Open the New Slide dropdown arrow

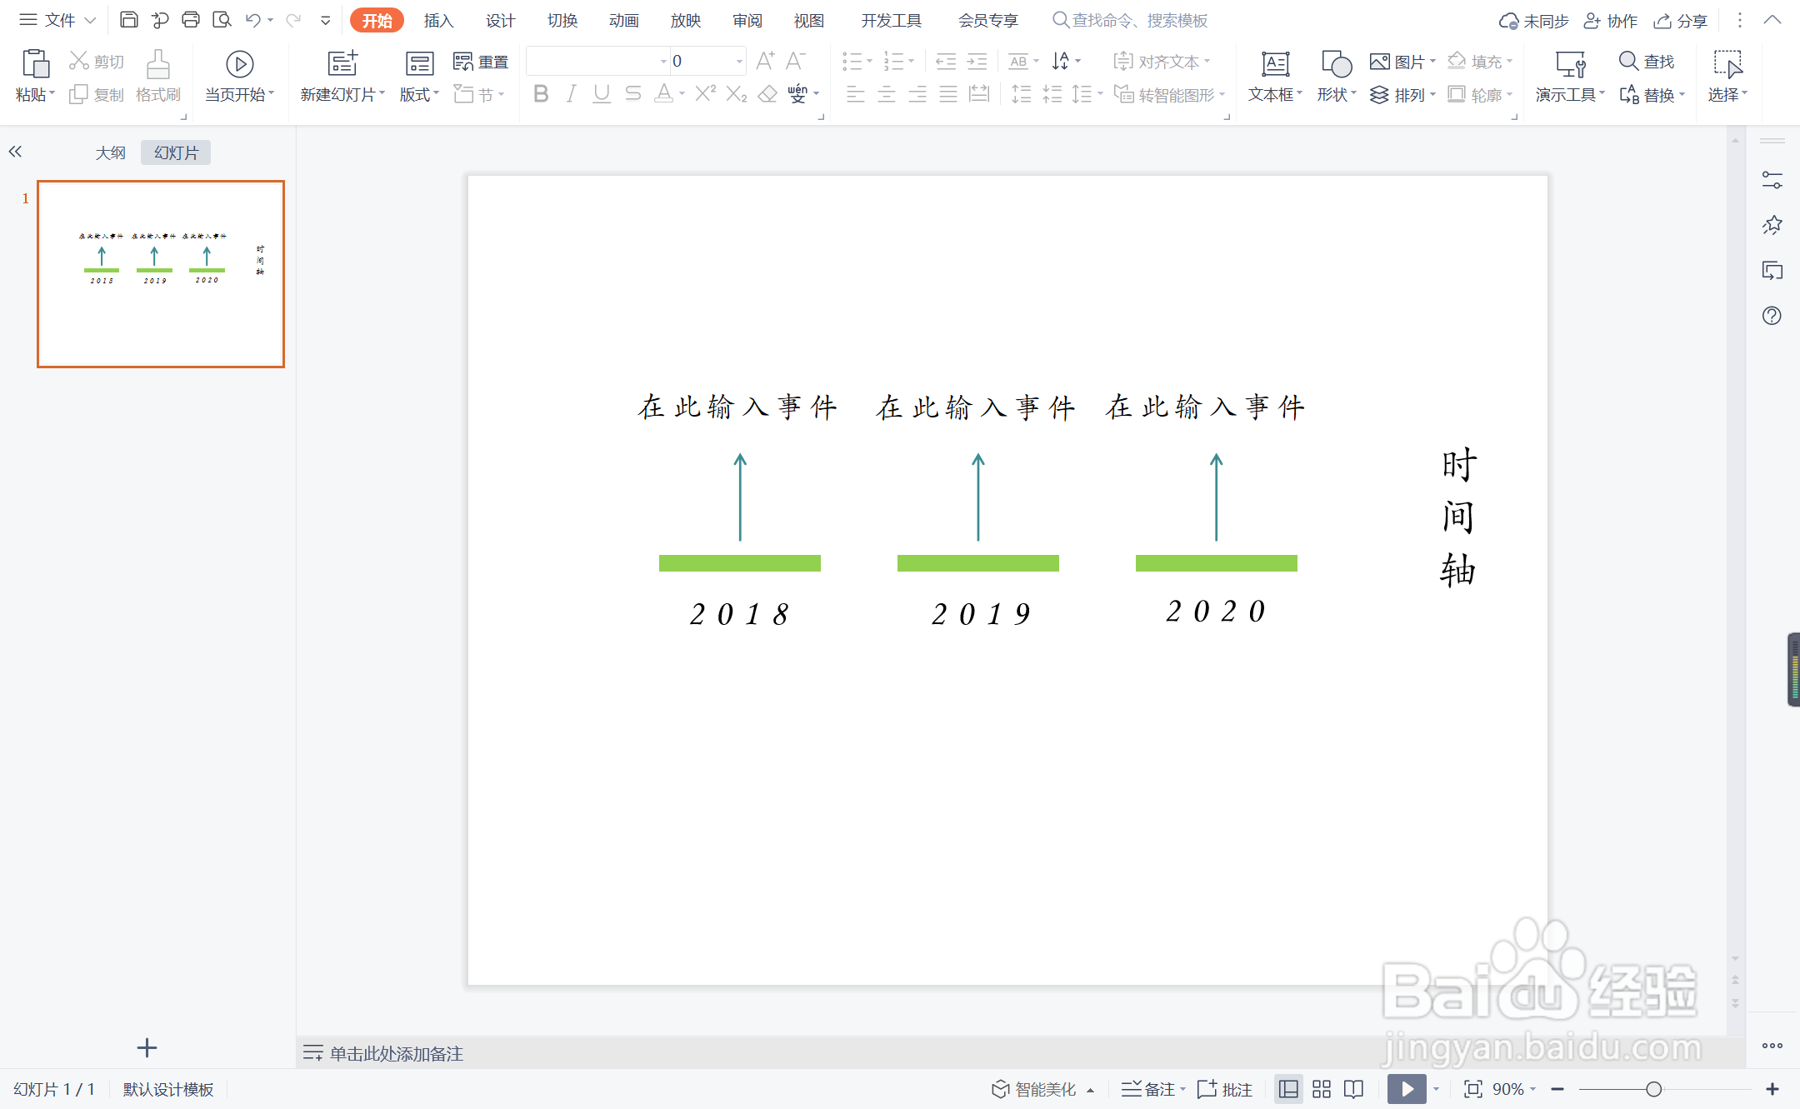click(382, 94)
